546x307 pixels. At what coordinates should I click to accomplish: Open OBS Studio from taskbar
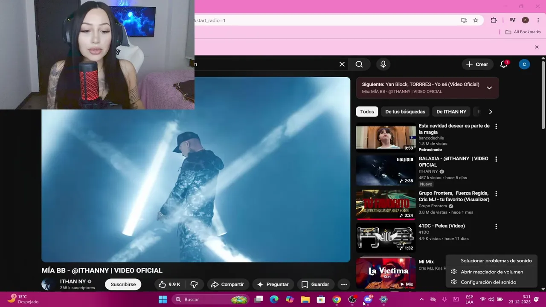[x=352, y=299]
